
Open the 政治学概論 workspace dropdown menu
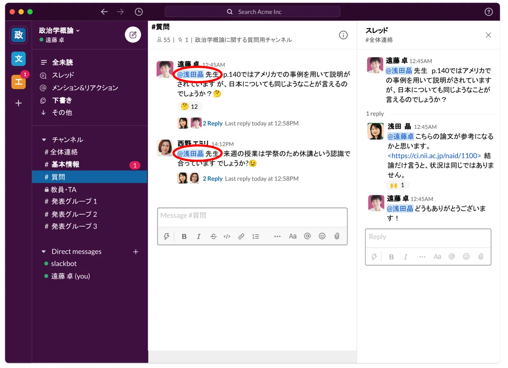[x=59, y=31]
